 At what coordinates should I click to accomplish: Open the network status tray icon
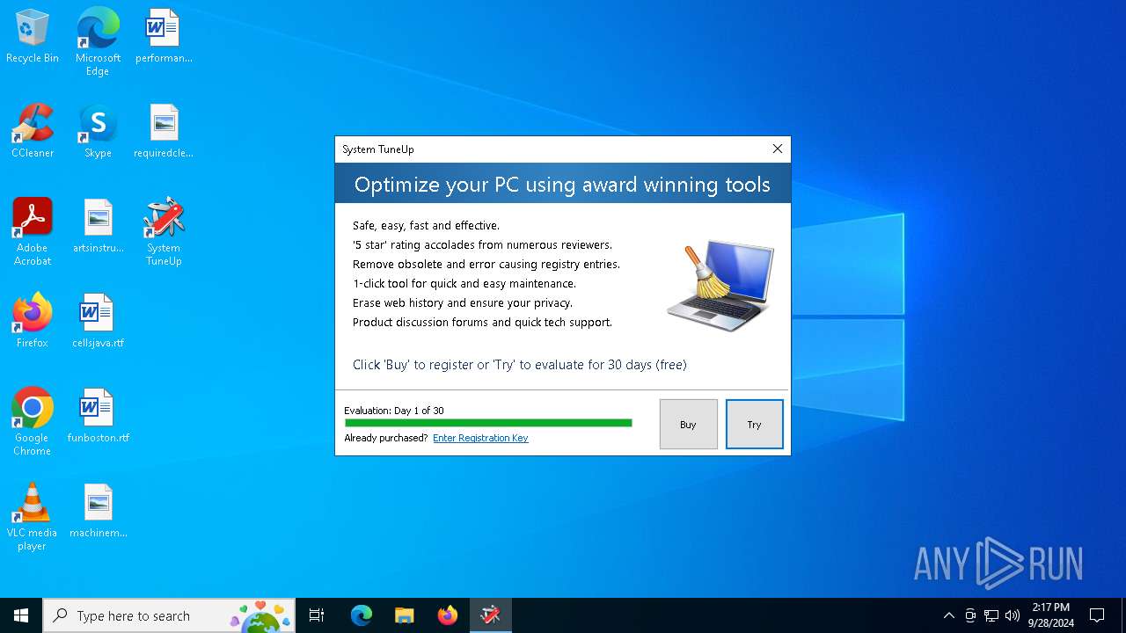991,615
